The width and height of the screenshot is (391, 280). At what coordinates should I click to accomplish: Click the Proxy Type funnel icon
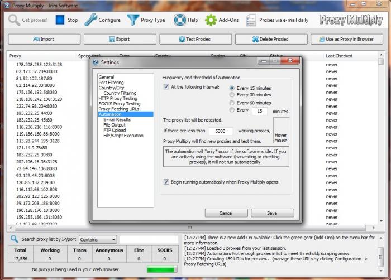[x=133, y=20]
